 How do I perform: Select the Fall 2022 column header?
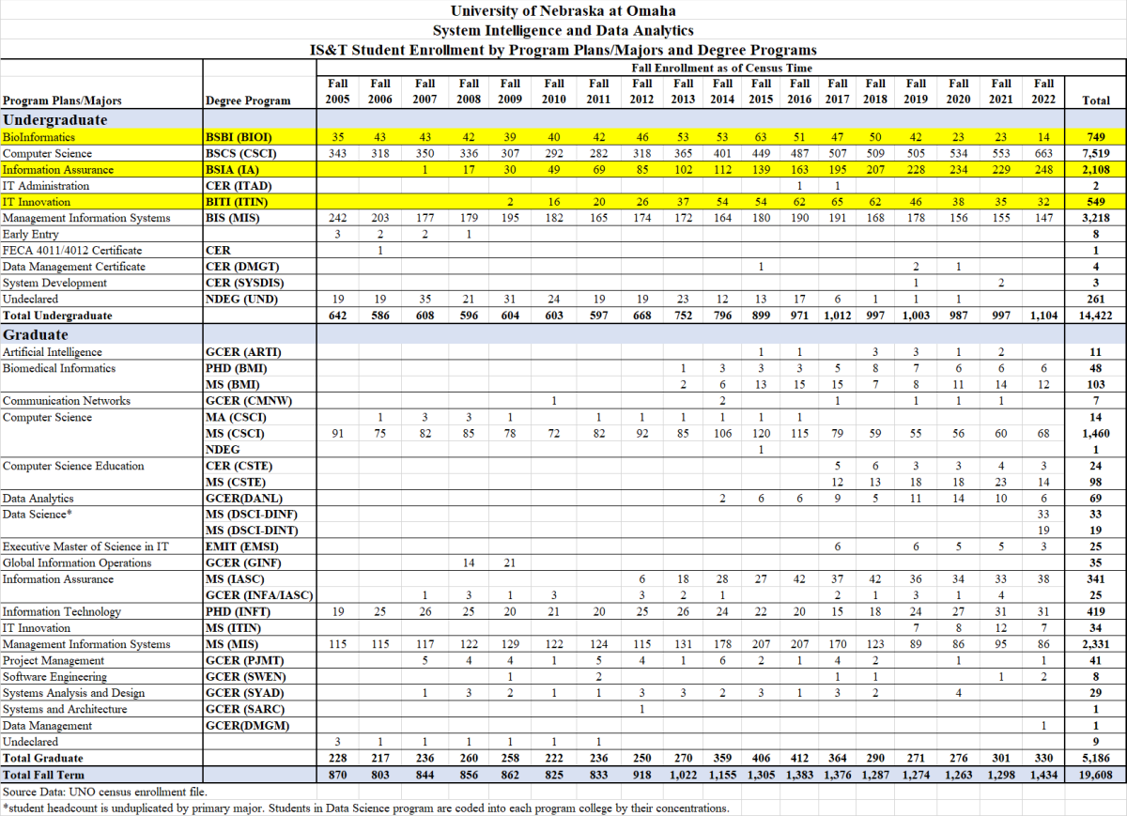coord(1043,91)
